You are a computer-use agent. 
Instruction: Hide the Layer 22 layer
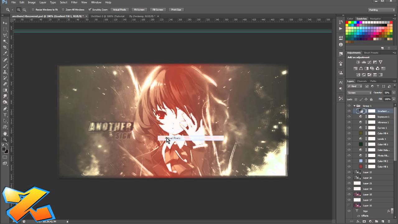[x=349, y=172]
